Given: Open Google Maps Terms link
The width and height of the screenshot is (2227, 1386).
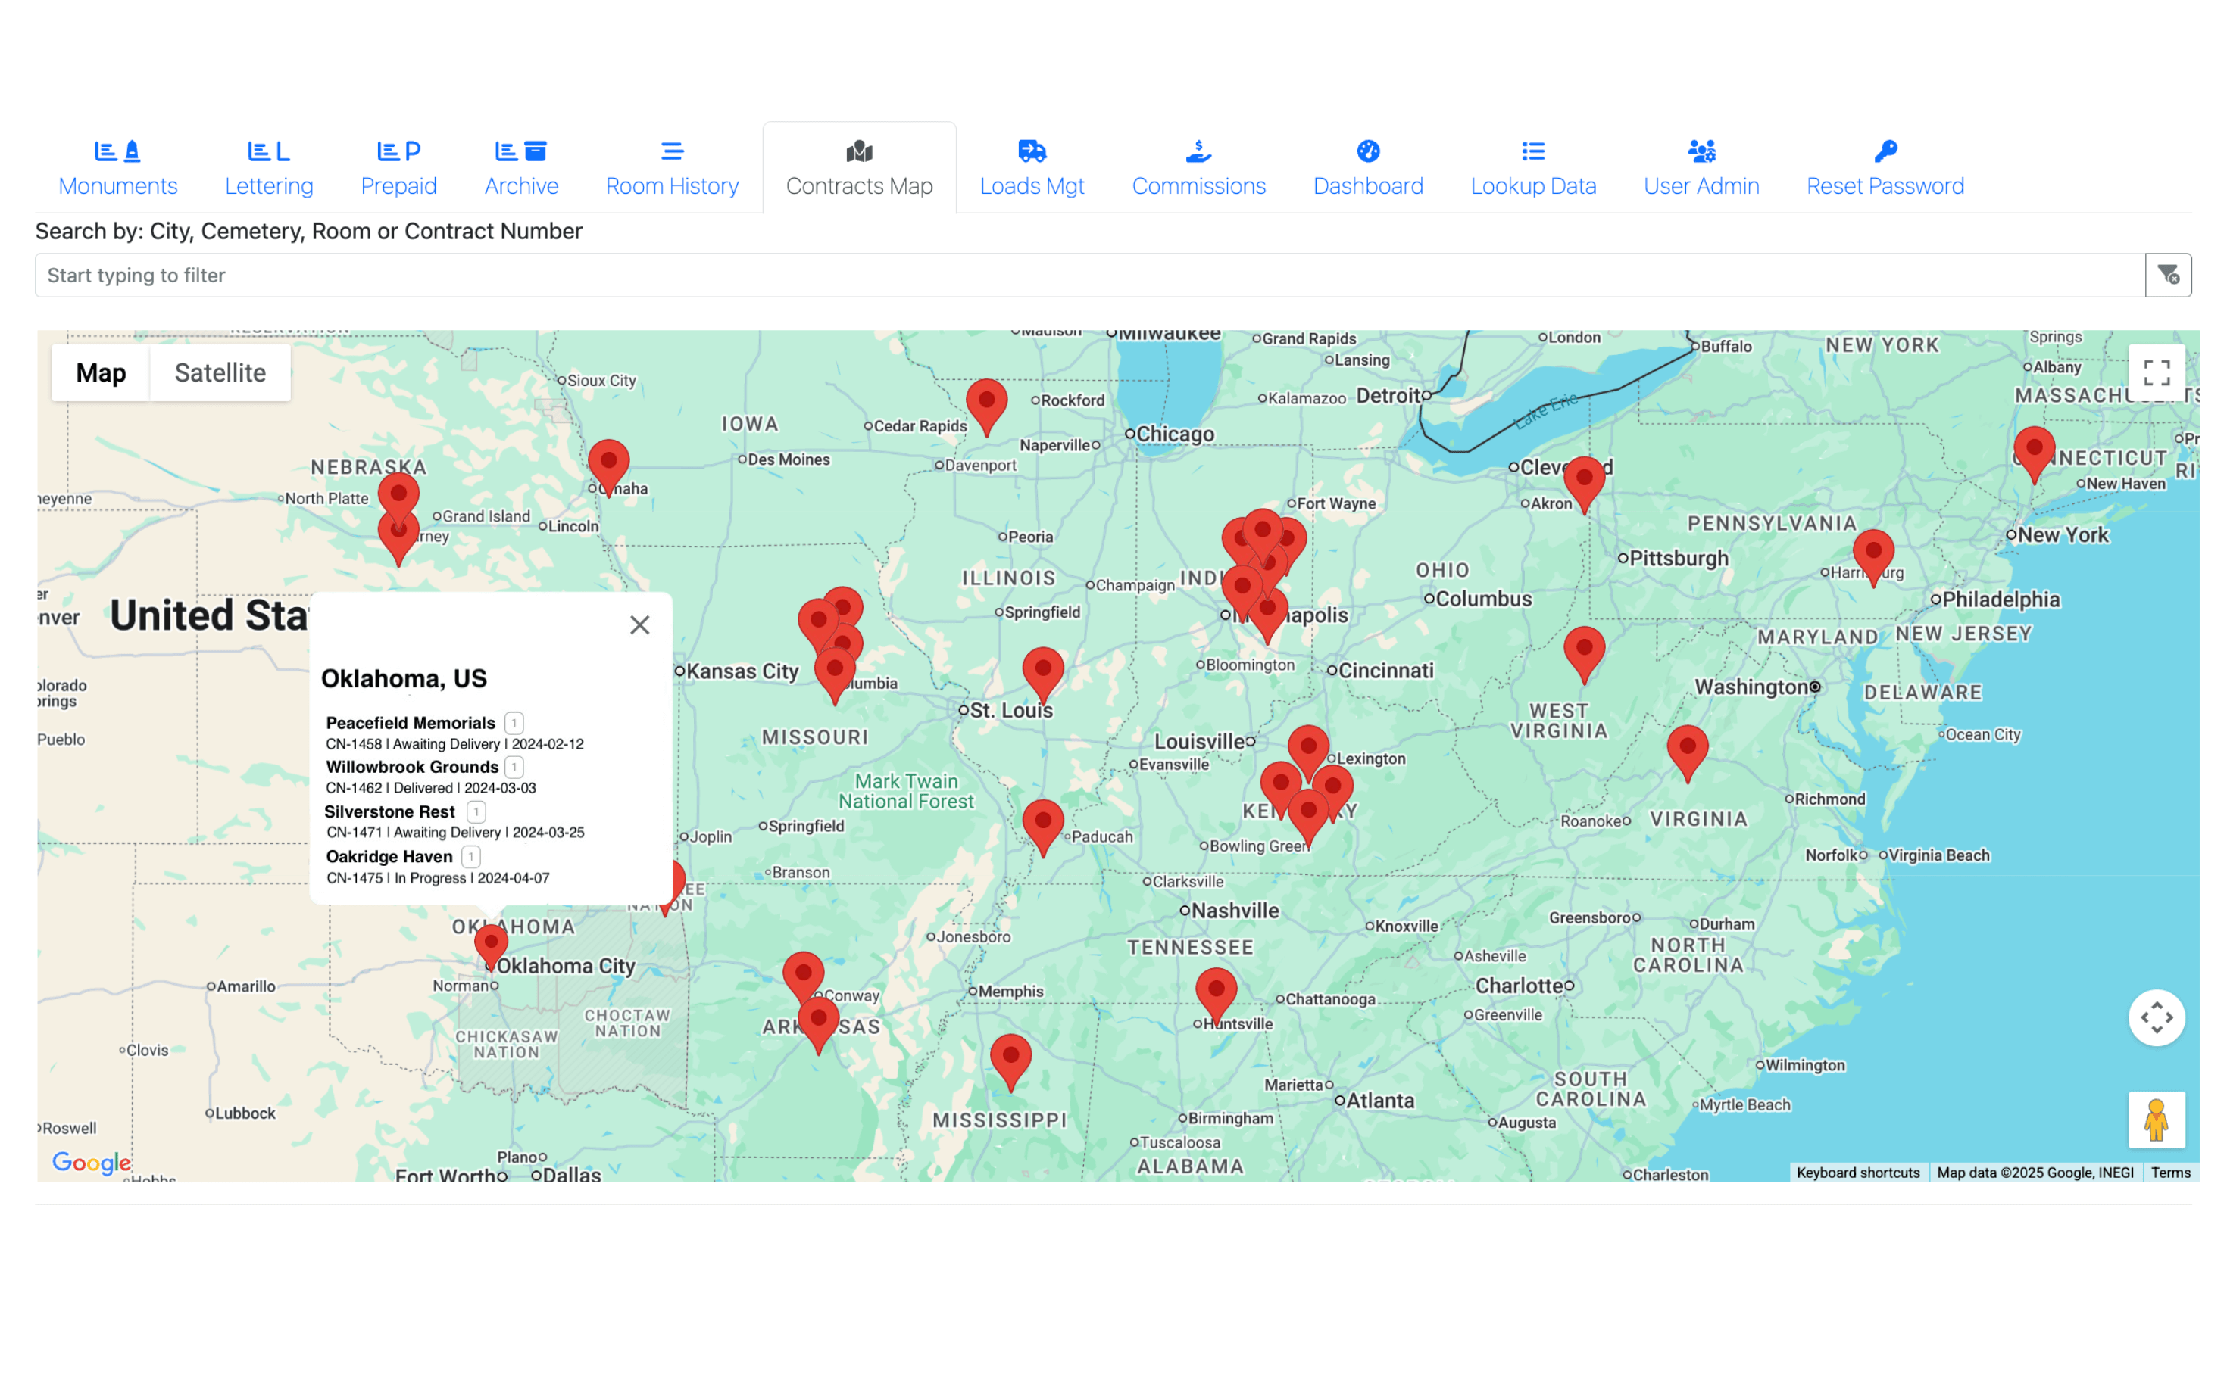Looking at the screenshot, I should (2170, 1173).
